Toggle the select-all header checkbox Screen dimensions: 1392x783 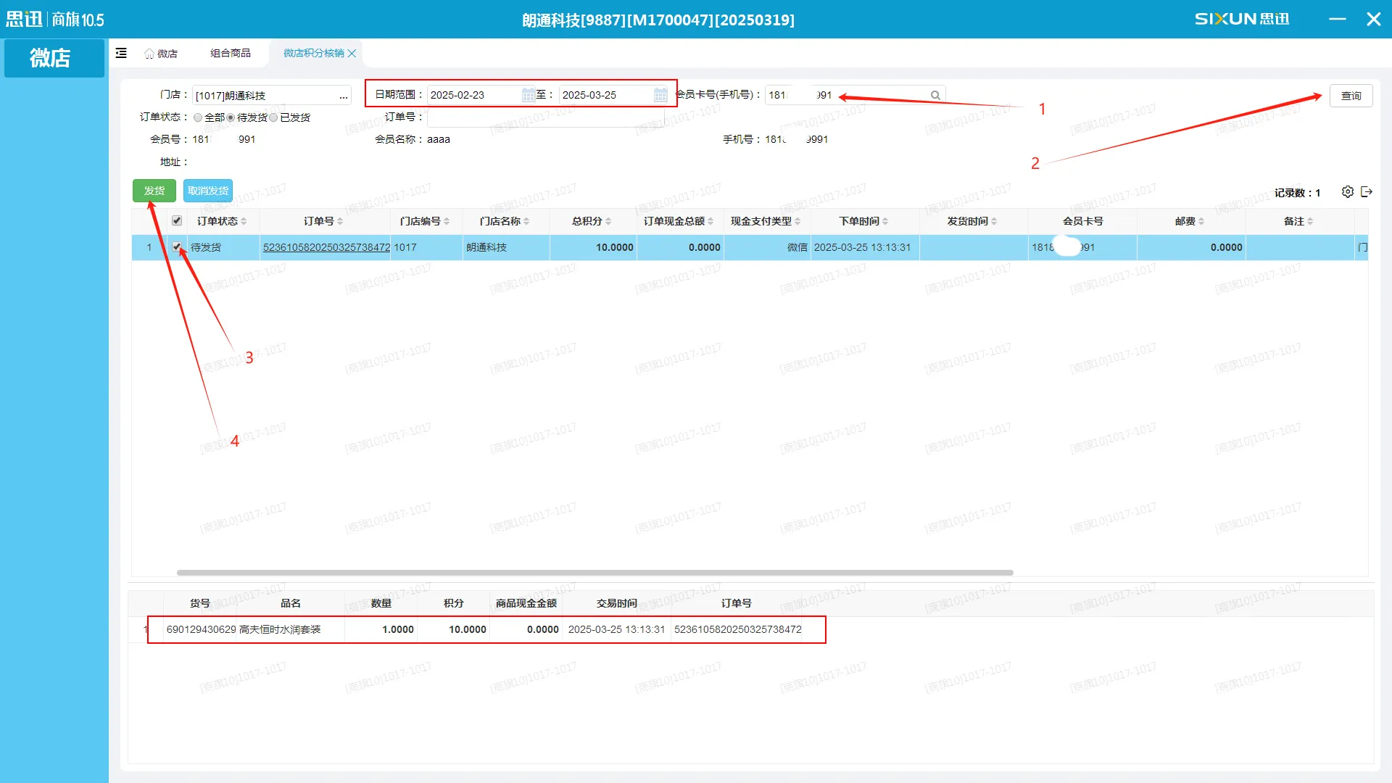176,220
